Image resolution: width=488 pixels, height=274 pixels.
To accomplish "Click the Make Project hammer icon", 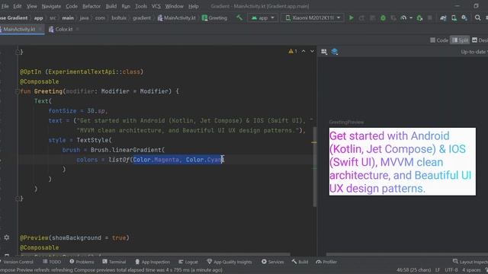I will pos(239,18).
